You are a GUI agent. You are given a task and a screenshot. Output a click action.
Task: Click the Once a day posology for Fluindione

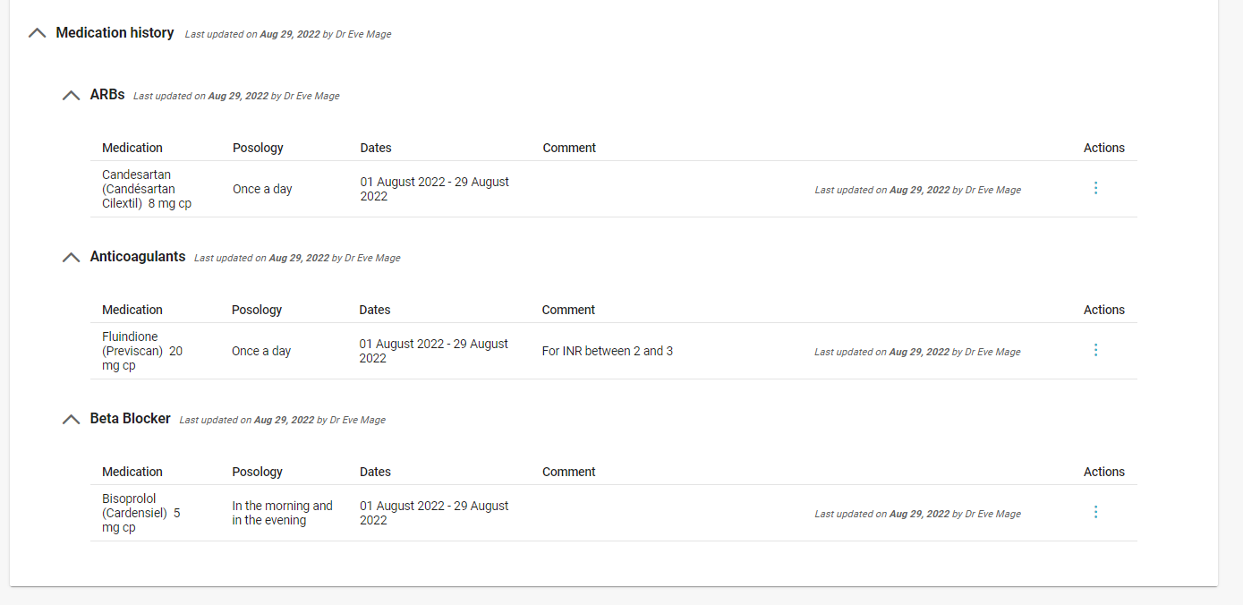pyautogui.click(x=260, y=350)
